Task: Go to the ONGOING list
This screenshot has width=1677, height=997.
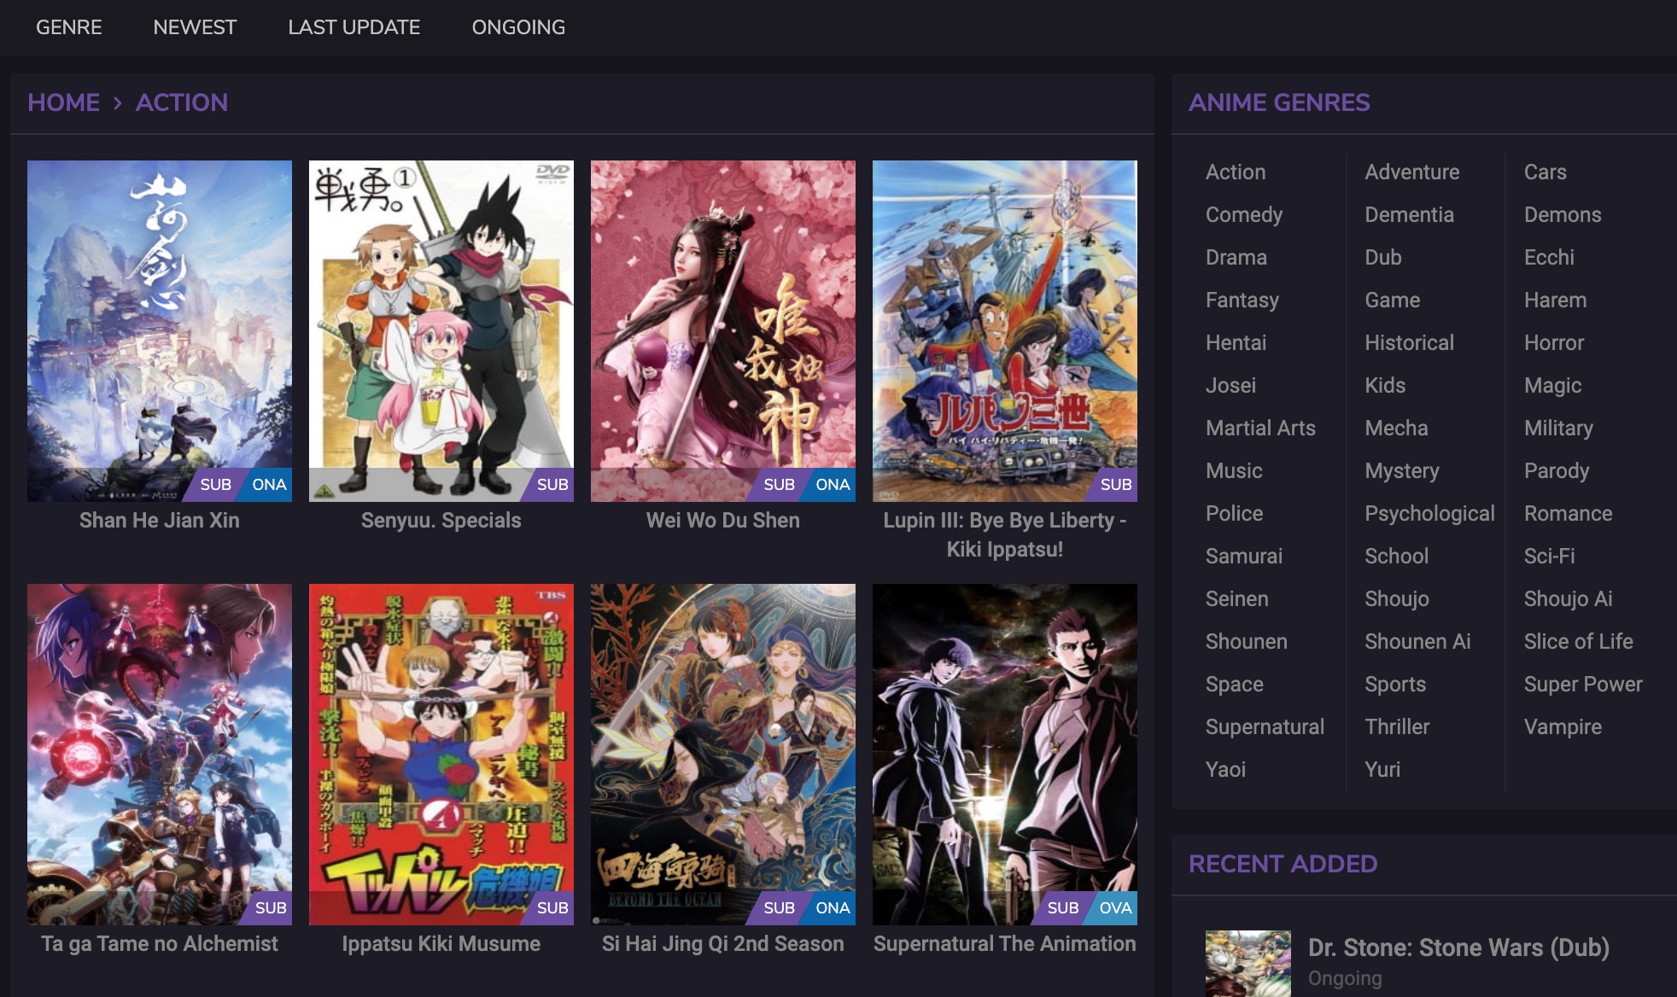Action: 518,27
